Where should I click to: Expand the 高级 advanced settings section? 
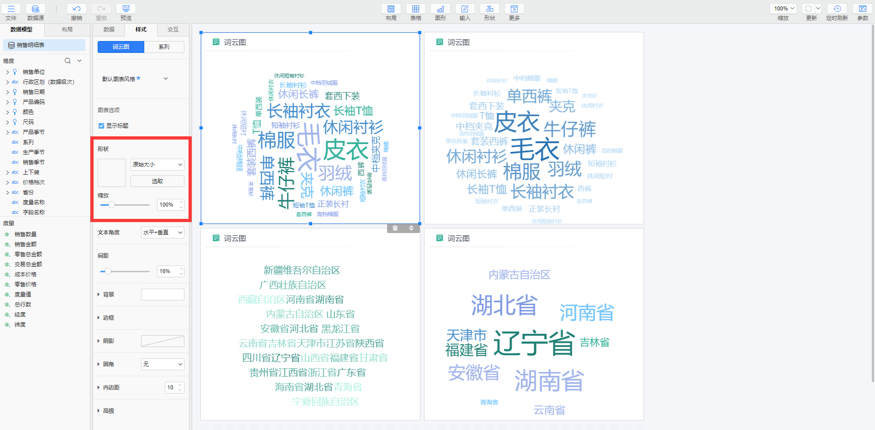click(108, 410)
